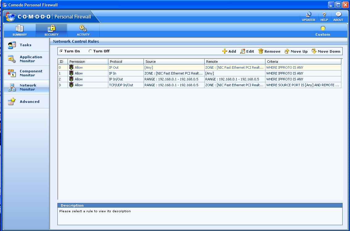This screenshot has height=231, width=350.
Task: Click the traffic light icon in rule 0
Action: click(71, 67)
